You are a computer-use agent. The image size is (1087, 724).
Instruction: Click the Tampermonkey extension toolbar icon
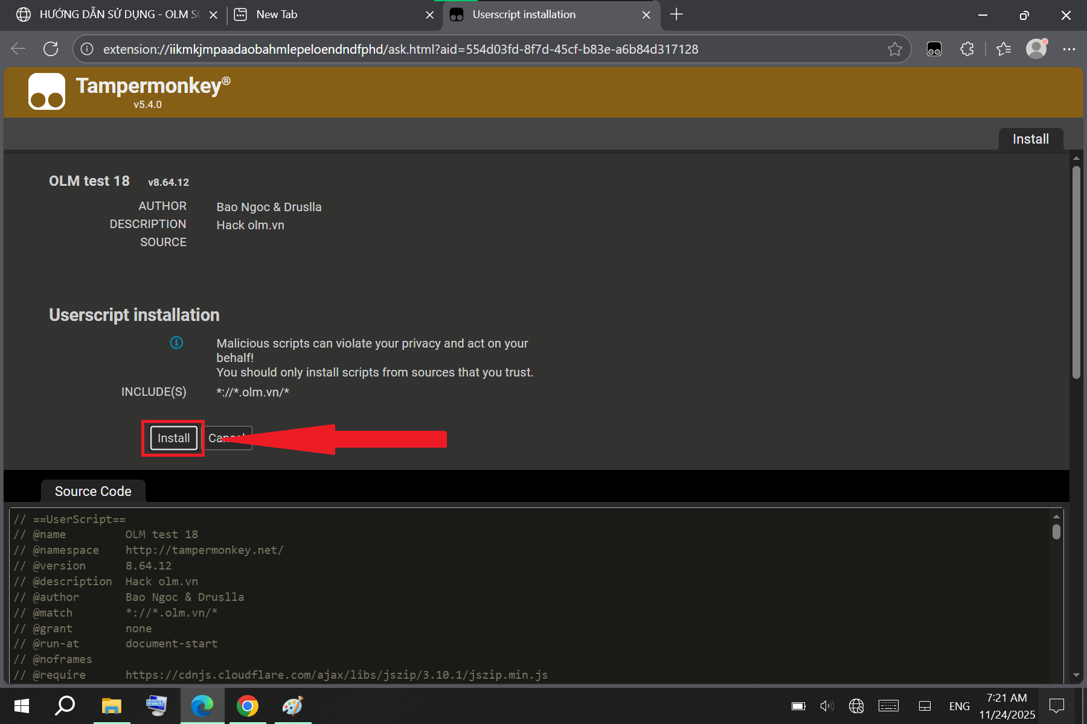[x=934, y=49]
